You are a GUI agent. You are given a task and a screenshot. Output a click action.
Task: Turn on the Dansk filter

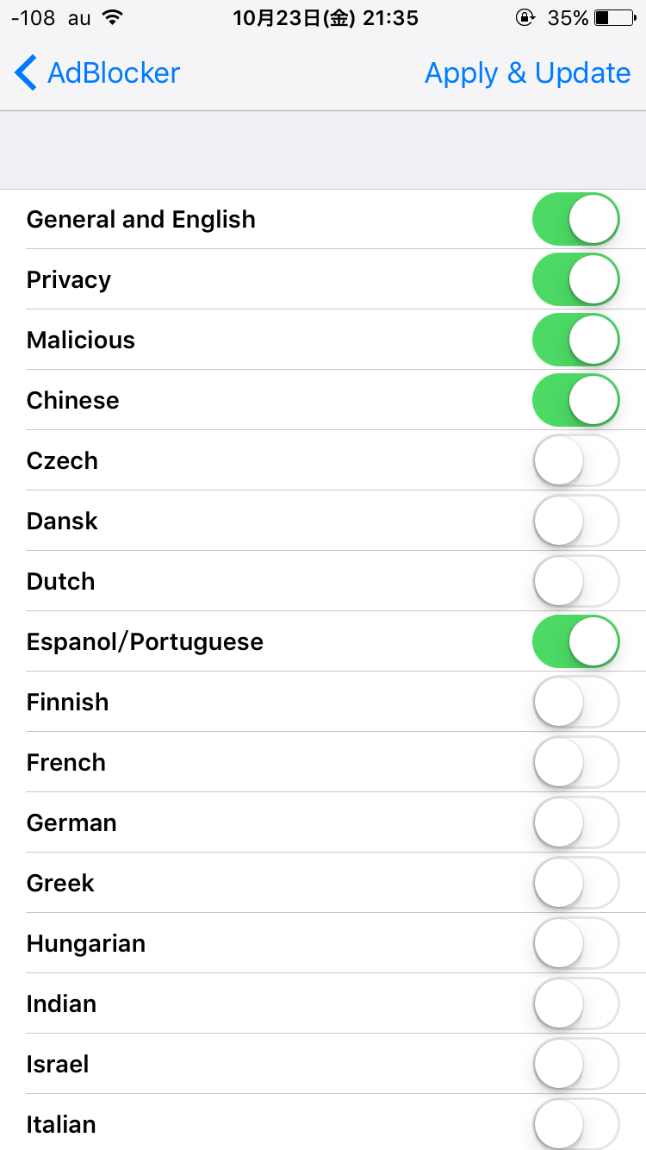pyautogui.click(x=575, y=522)
